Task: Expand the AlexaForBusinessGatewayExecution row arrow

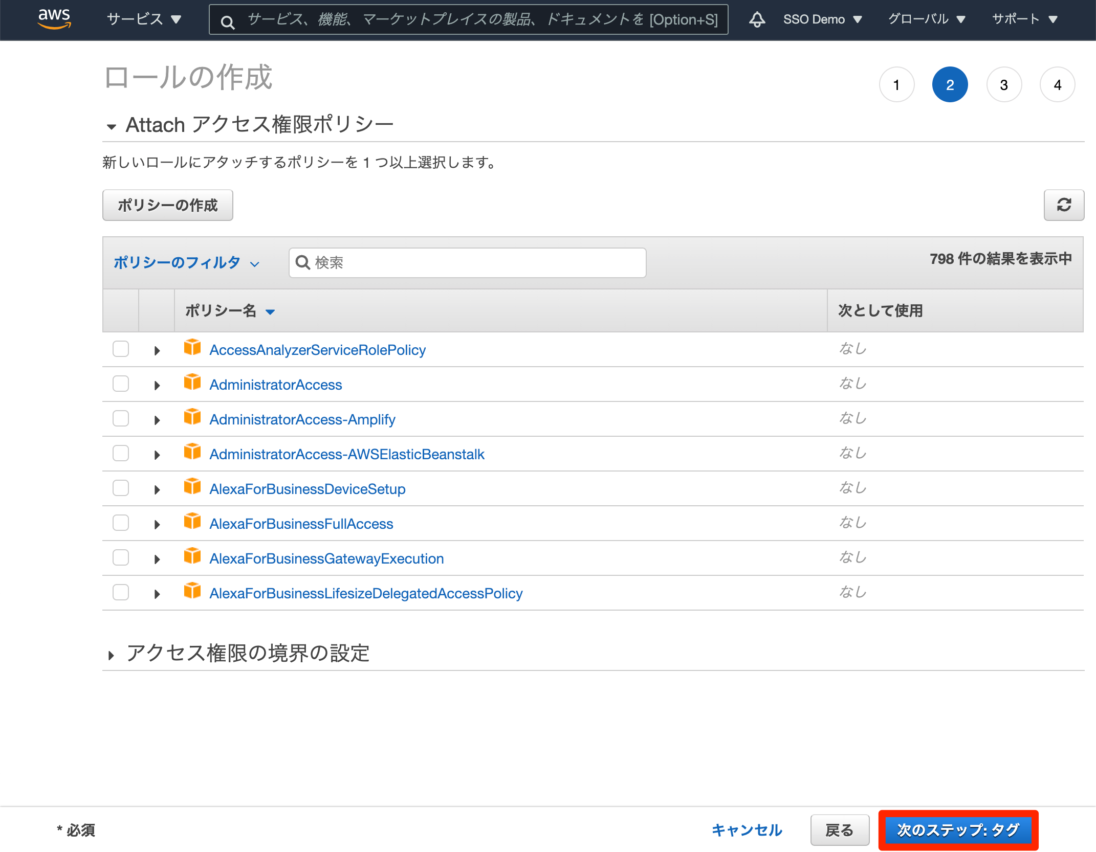Action: (x=157, y=559)
